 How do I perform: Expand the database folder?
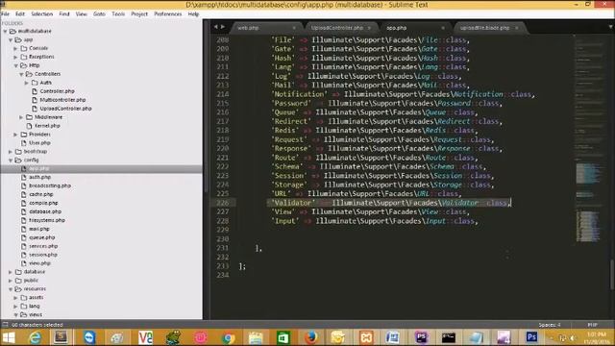(11, 271)
